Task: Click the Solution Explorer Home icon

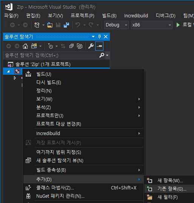Action: pos(25,46)
